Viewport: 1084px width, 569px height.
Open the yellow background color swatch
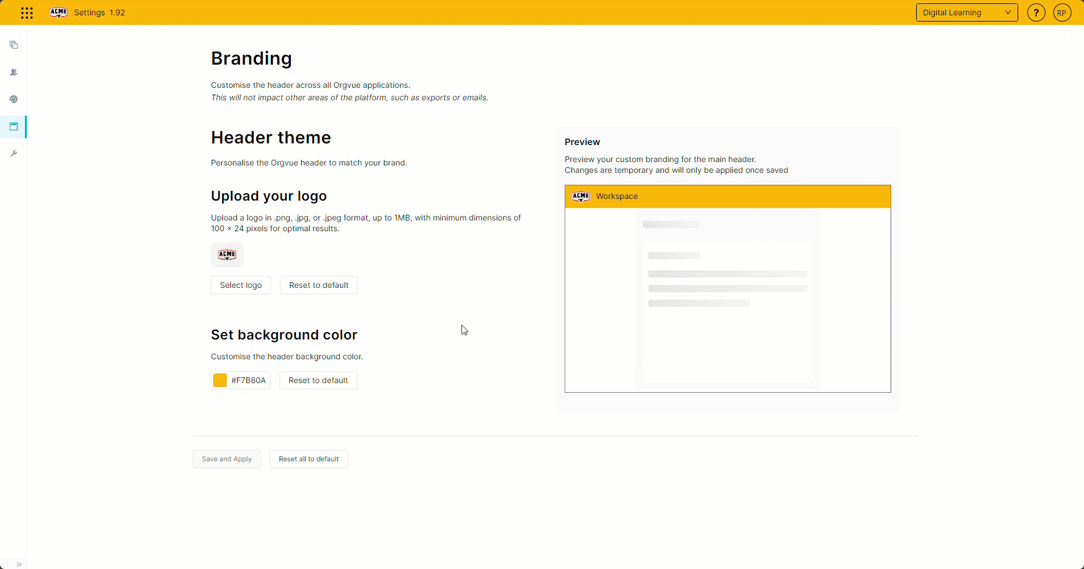click(220, 380)
